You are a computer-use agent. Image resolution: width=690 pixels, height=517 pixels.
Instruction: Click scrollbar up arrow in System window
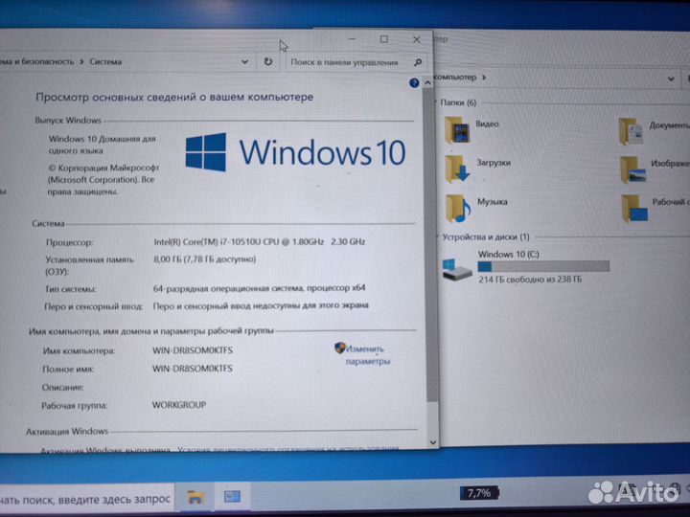pyautogui.click(x=427, y=82)
